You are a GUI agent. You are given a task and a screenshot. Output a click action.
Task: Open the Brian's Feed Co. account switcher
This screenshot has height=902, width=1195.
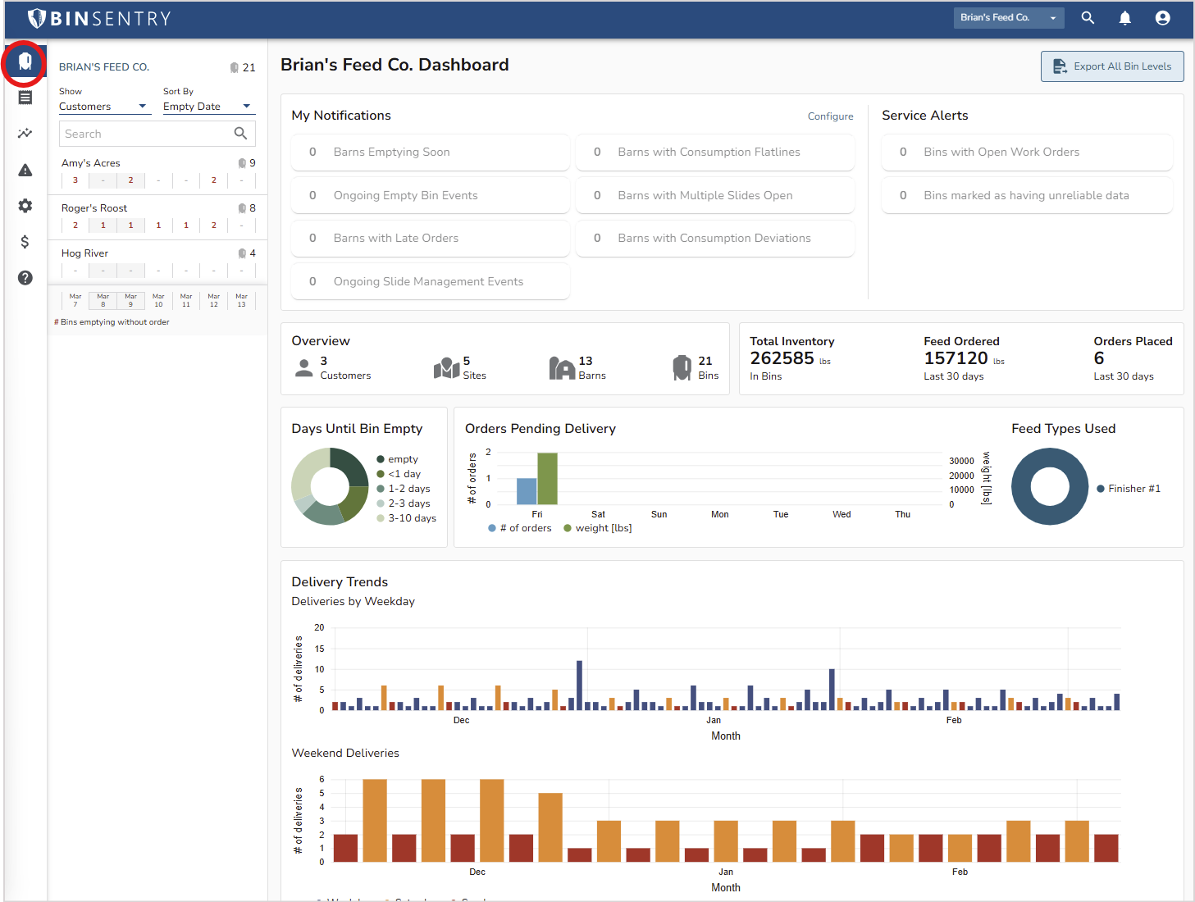click(1009, 17)
